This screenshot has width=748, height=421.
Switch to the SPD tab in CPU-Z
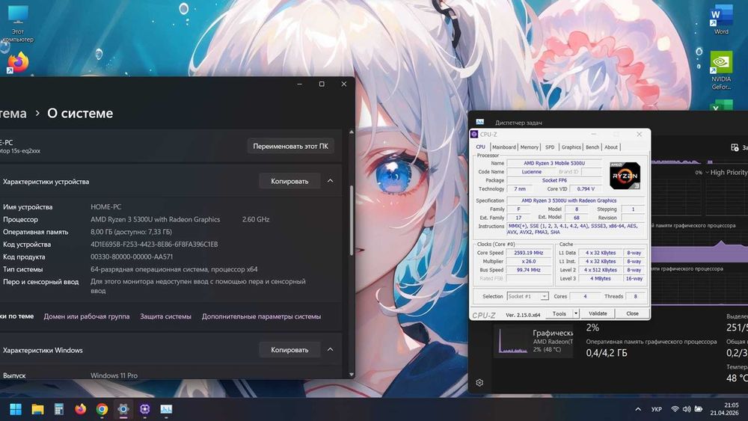pos(550,147)
